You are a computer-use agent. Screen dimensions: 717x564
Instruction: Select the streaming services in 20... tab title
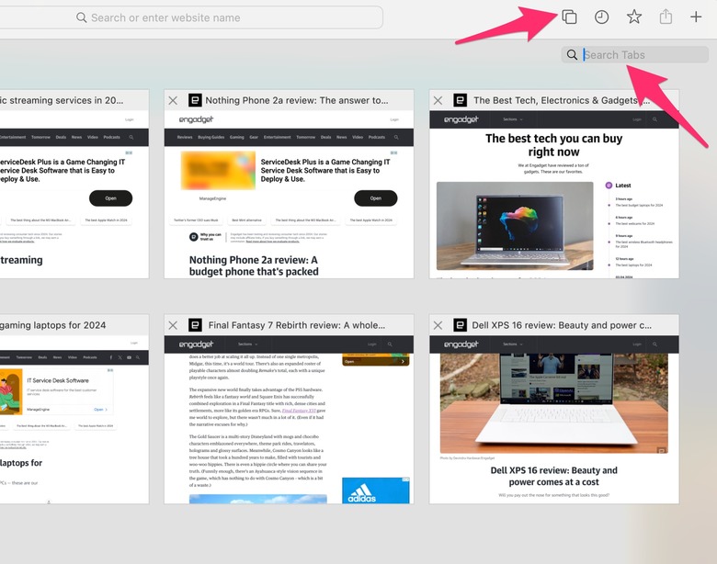point(62,100)
